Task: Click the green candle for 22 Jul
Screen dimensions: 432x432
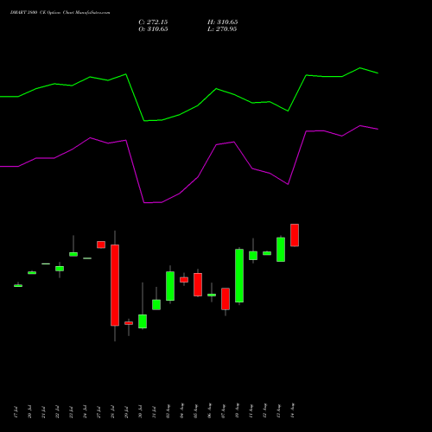Action: tap(60, 269)
